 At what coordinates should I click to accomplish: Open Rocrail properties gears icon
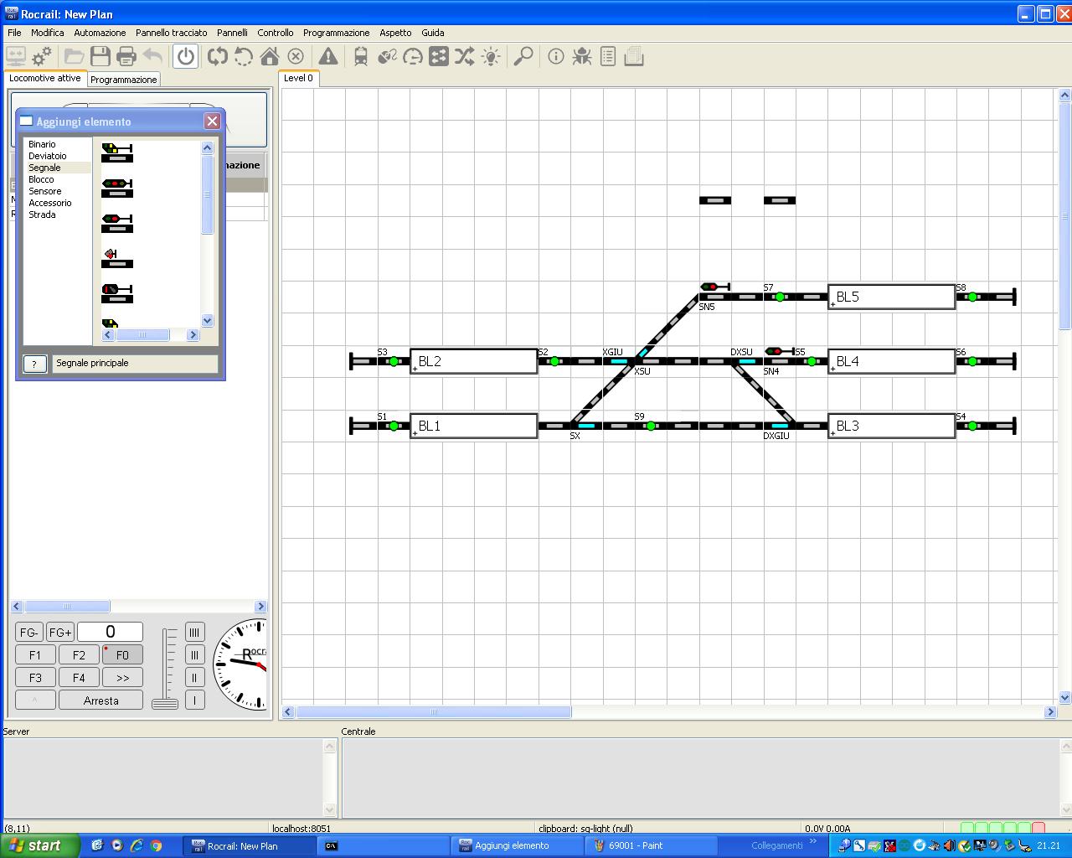tap(41, 56)
